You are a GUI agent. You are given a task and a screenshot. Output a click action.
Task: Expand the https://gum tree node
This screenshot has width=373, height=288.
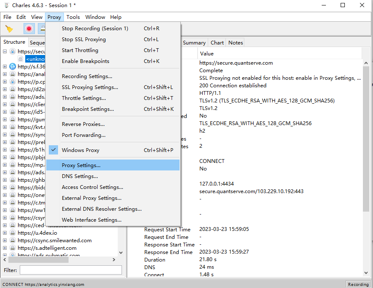point(5,119)
